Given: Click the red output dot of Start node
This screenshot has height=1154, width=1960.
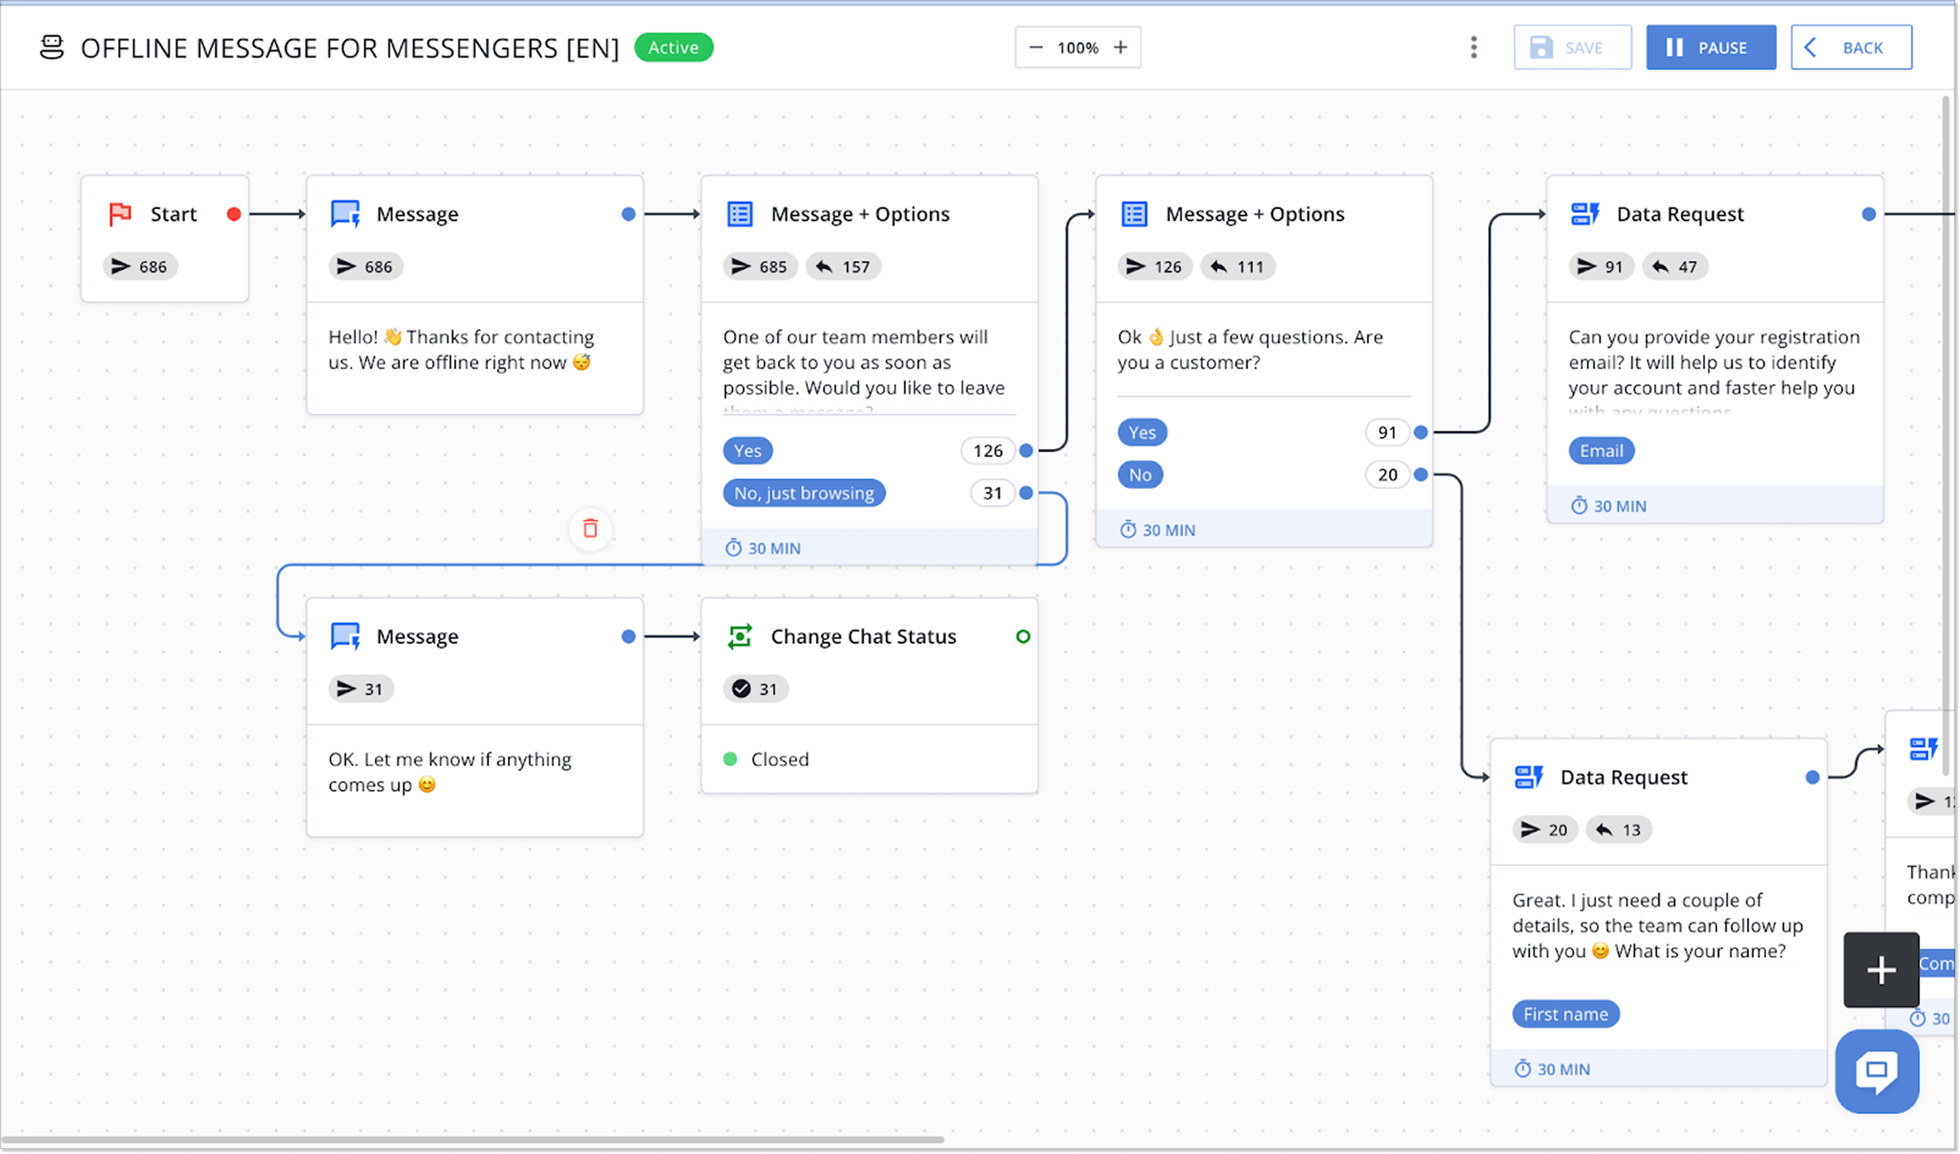Looking at the screenshot, I should (233, 214).
